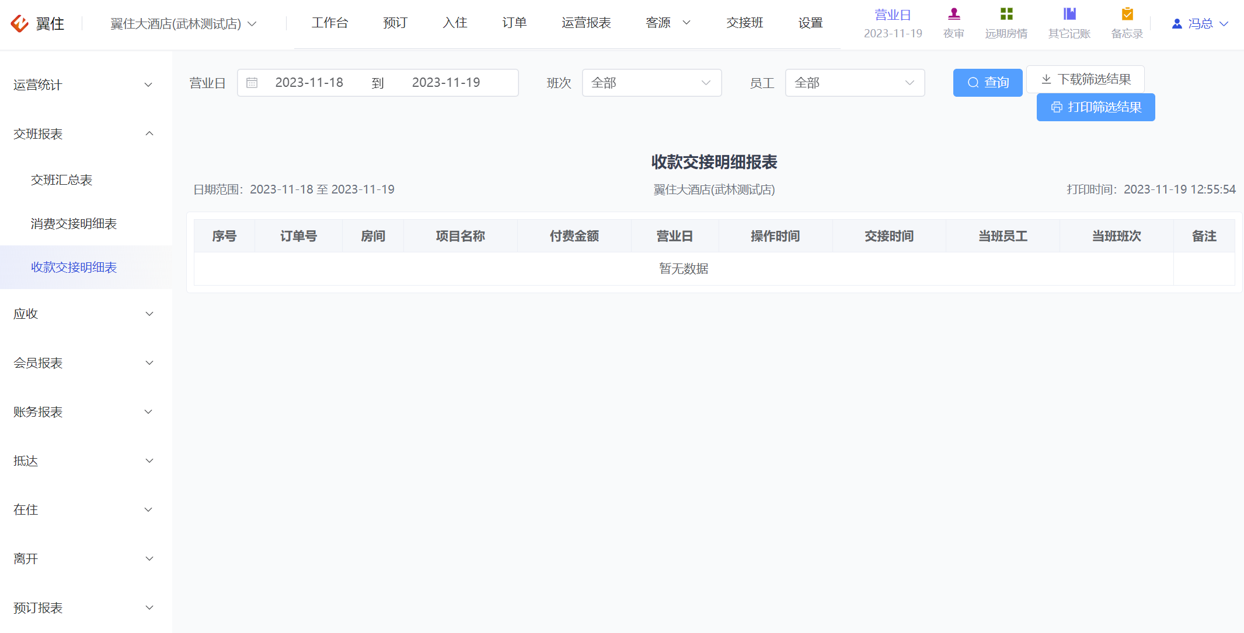Screen dimensions: 1244x633
Task: Click the 翼住 logo icon
Action: coord(20,23)
